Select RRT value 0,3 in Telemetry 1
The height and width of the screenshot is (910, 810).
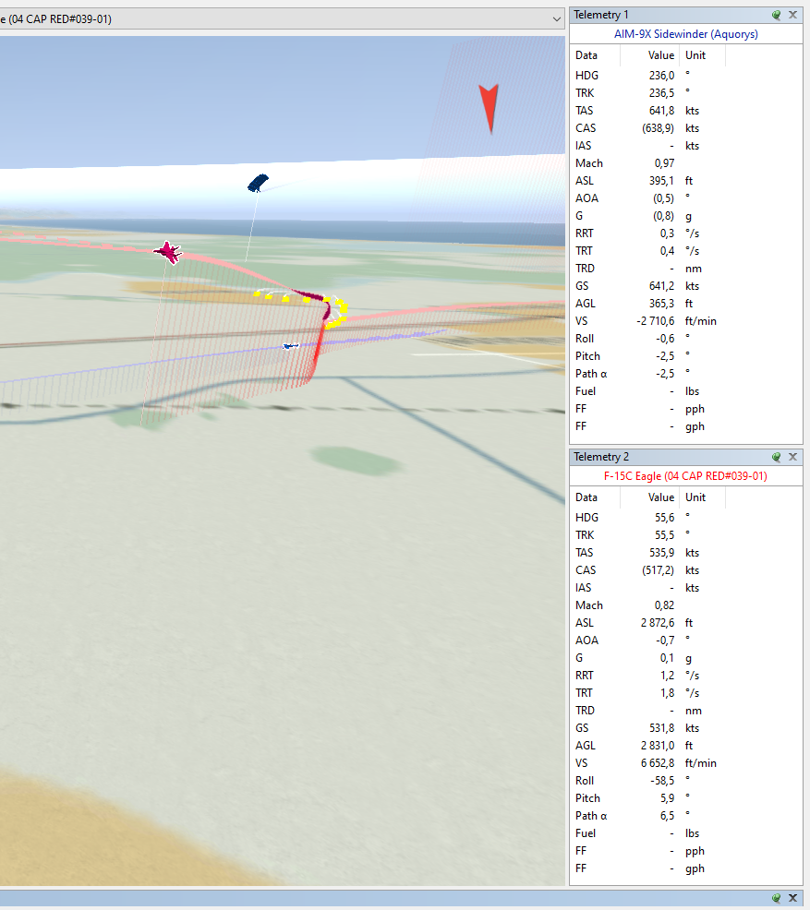click(667, 233)
